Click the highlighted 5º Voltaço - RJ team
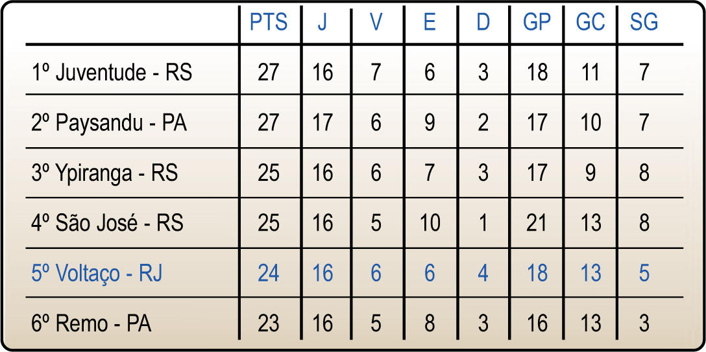Image resolution: width=706 pixels, height=352 pixels. pyautogui.click(x=97, y=274)
